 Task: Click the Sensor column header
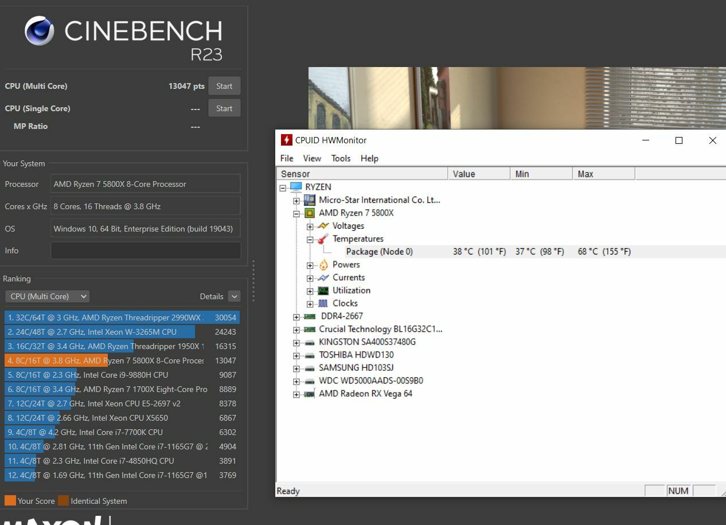[x=362, y=174]
